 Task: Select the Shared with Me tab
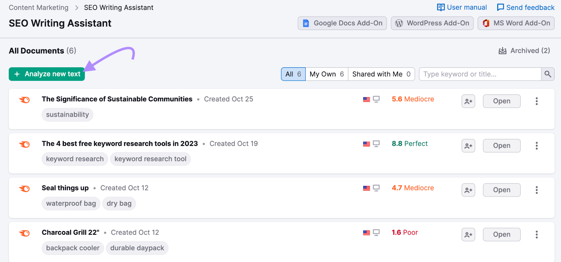click(x=381, y=74)
